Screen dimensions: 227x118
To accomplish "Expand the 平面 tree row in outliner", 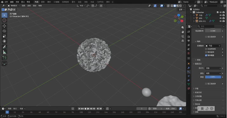I will [x=194, y=15].
